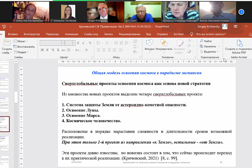Switch to the Анимация tab

click(71, 34)
